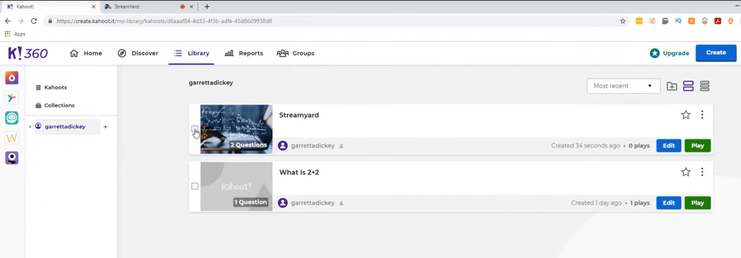The image size is (741, 258).
Task: Click the visibility icon beside Streamyard author
Action: (341, 146)
